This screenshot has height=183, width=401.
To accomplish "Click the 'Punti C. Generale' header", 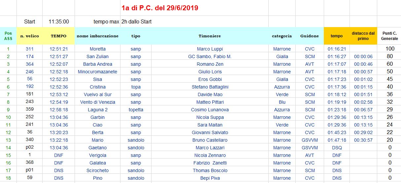I will (389, 36).
